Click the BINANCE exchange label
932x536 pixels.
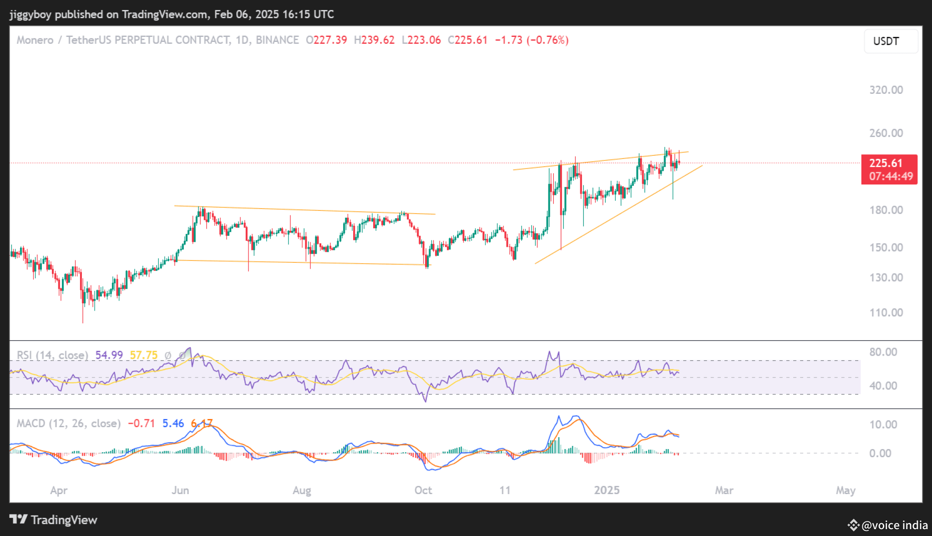click(277, 40)
